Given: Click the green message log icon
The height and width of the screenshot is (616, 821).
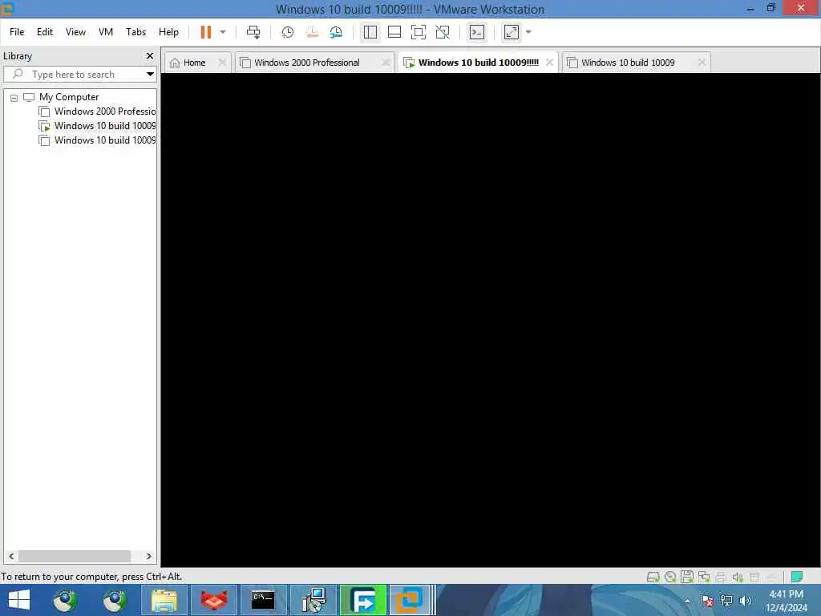Looking at the screenshot, I should pyautogui.click(x=797, y=577).
